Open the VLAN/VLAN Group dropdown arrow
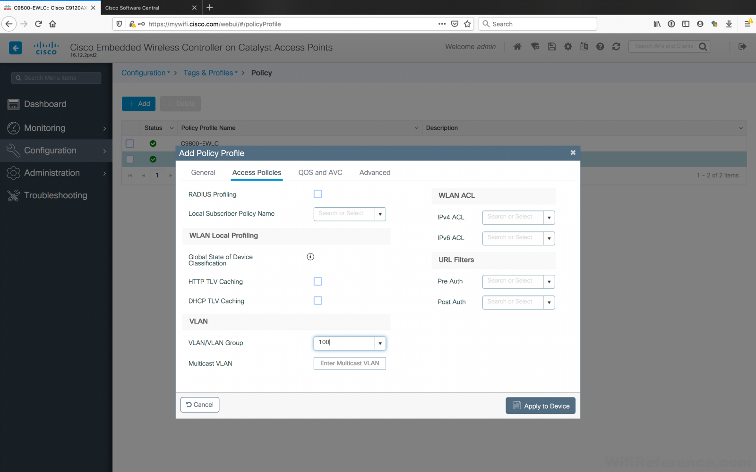This screenshot has height=472, width=756. pyautogui.click(x=380, y=343)
